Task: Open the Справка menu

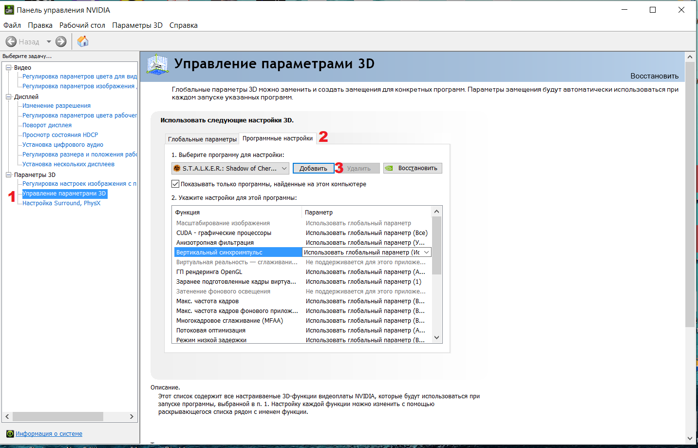Action: pos(184,25)
